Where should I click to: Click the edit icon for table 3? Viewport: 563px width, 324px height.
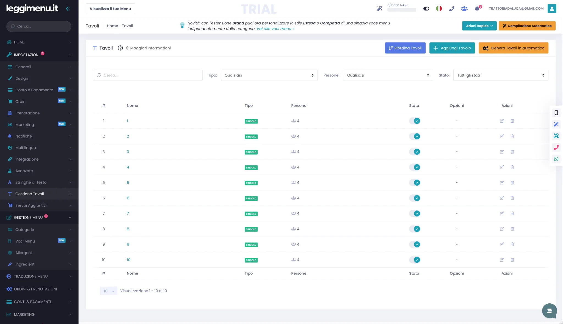click(502, 152)
